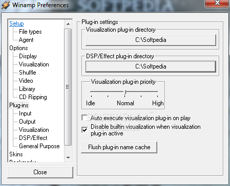Click the Winamp lightning bolt title icon
Viewport: 230px width, 186px height.
[6, 5]
